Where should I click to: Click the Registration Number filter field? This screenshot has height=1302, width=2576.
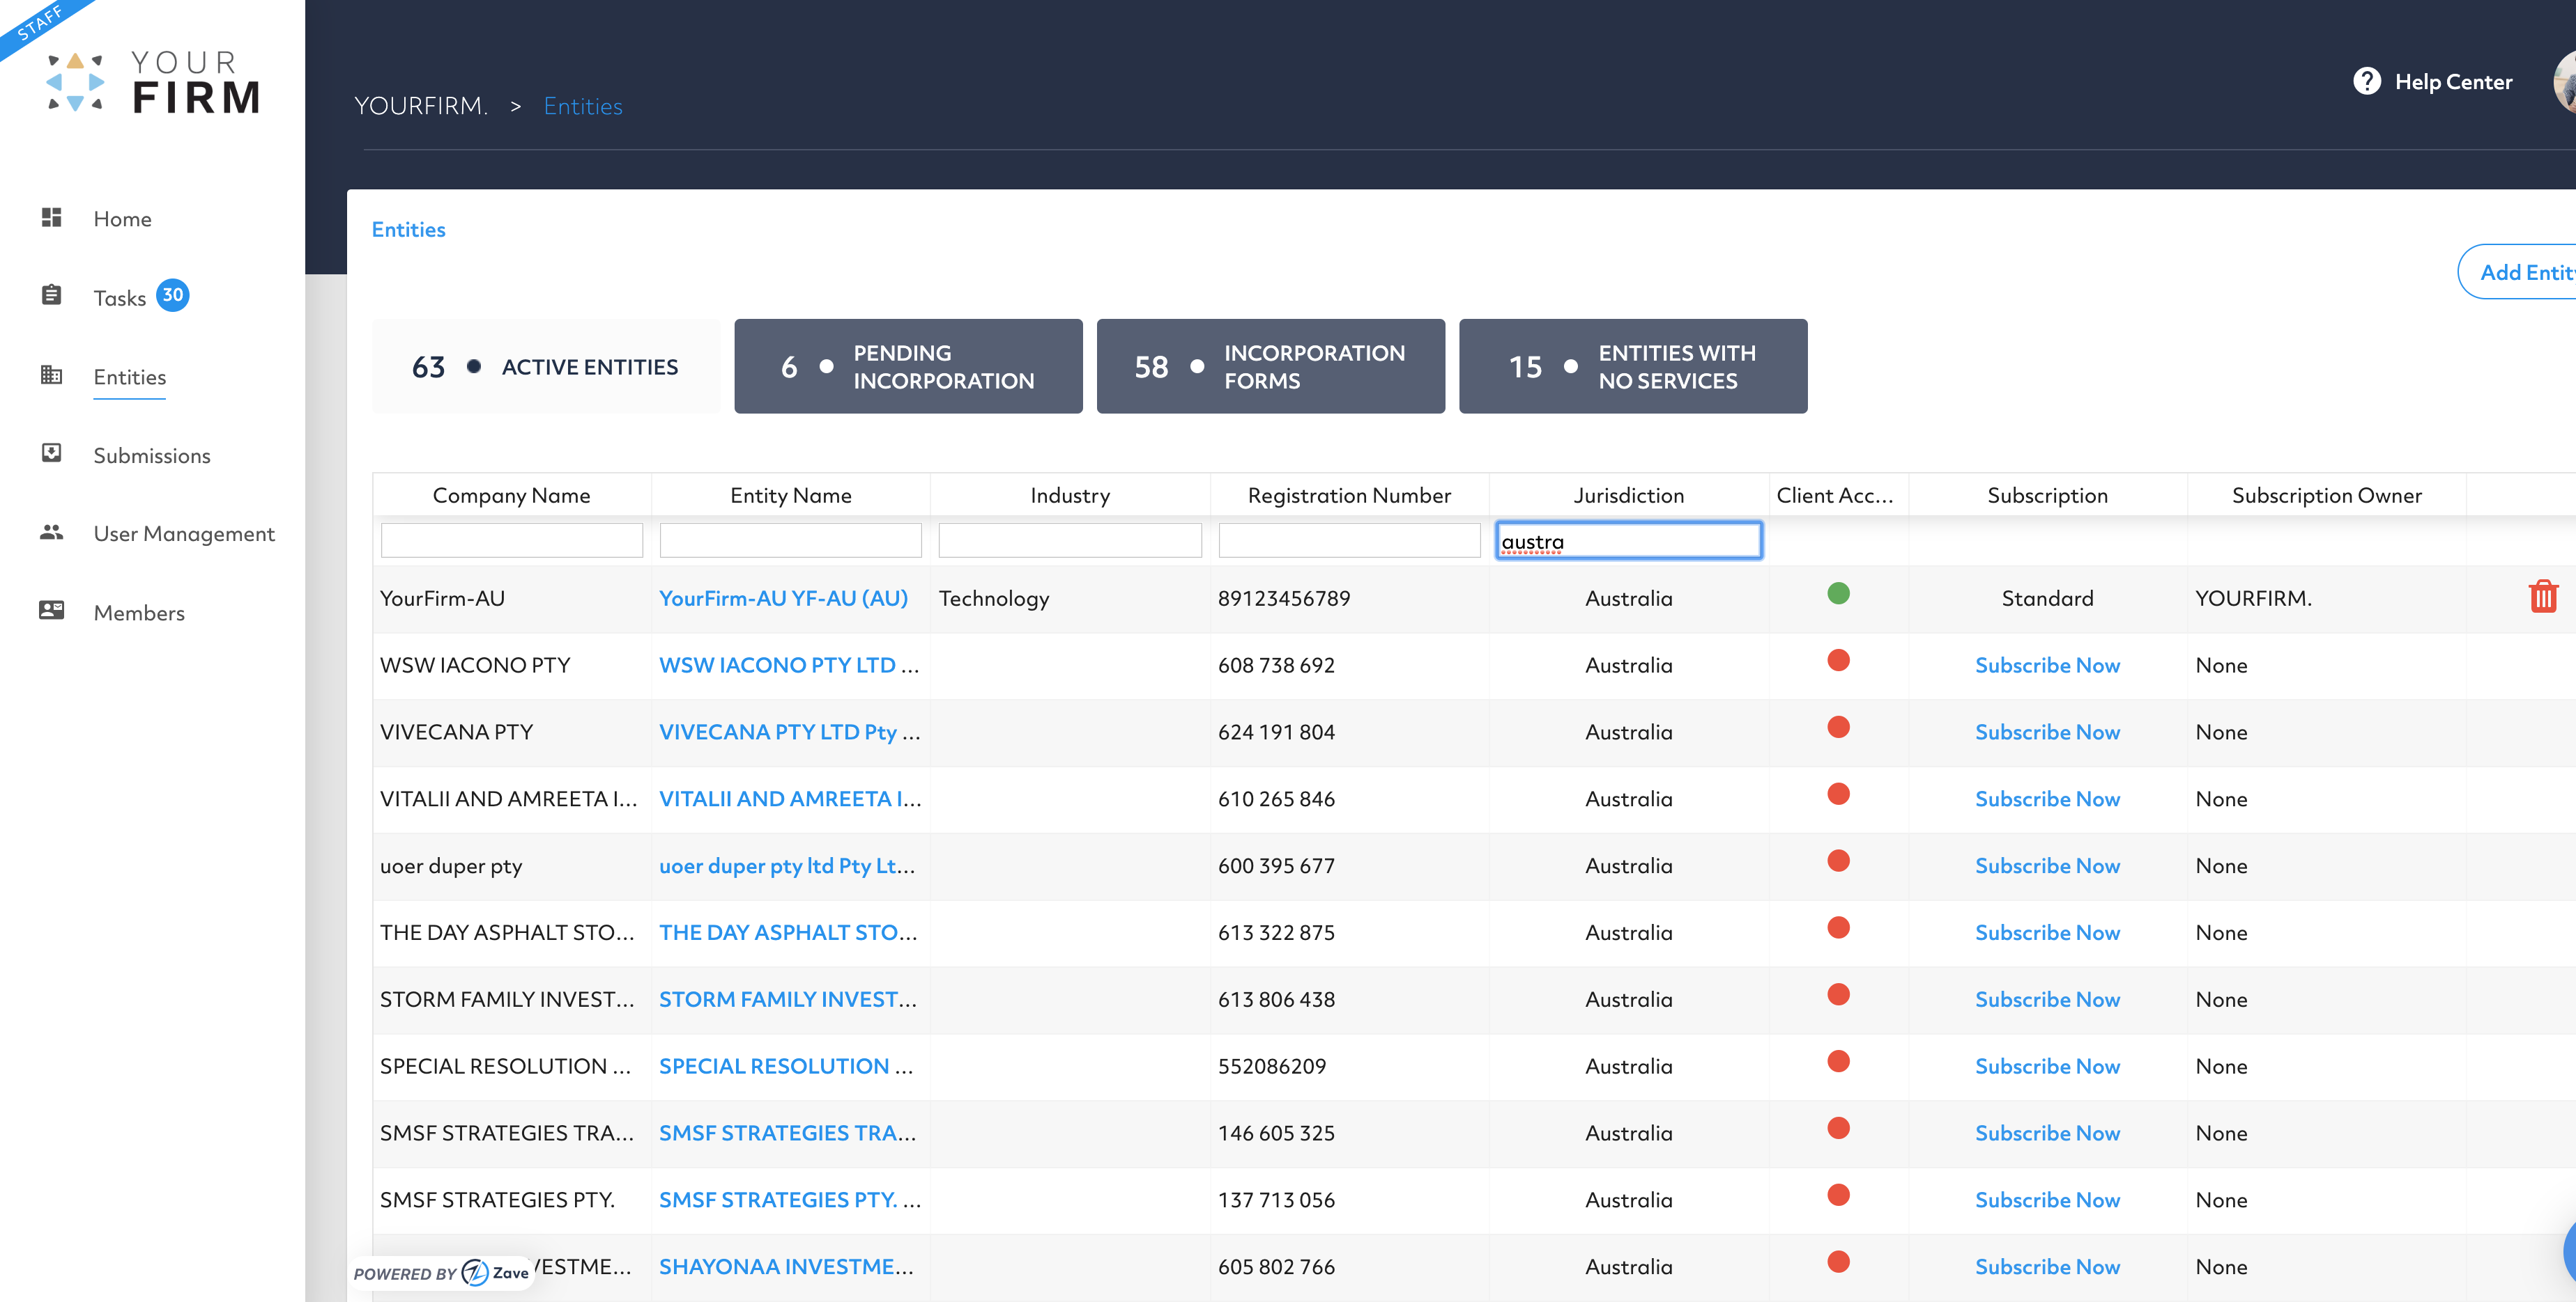pos(1349,540)
